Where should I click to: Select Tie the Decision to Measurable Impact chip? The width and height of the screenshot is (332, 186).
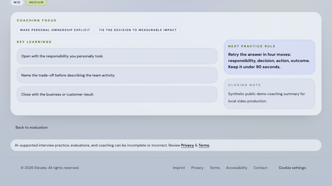138,30
